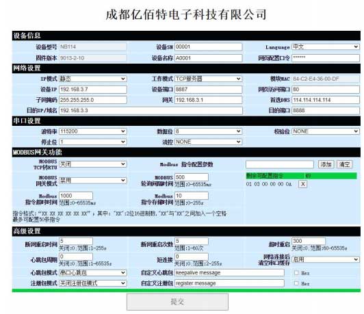Image resolution: width=364 pixels, height=314 pixels.
Task: Open the 网络连接后清空串口缓存 dropdown
Action: [326, 259]
